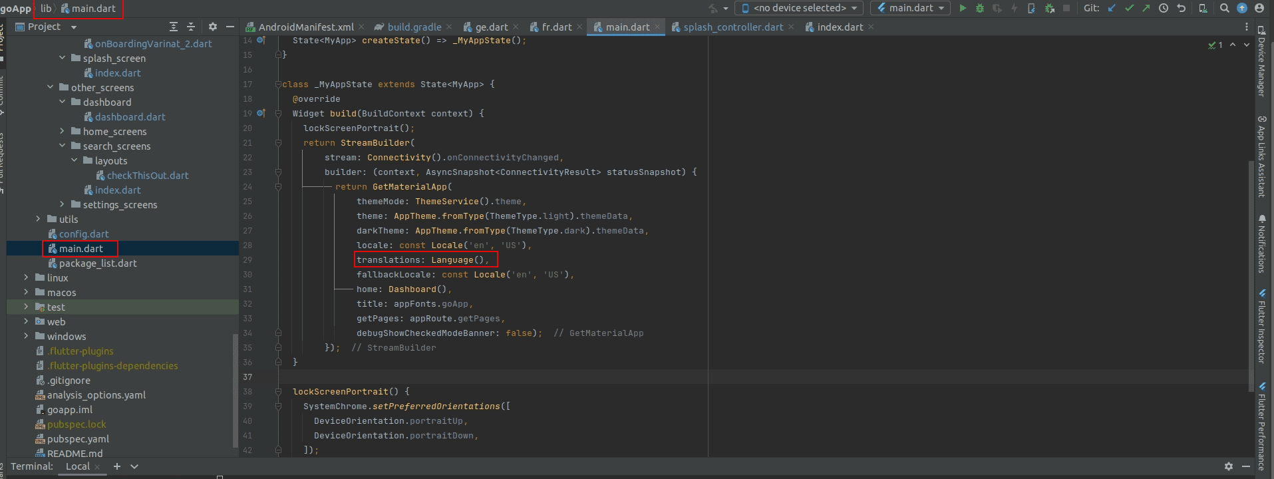Start debugging with the green bug icon
The image size is (1274, 479).
(x=979, y=8)
